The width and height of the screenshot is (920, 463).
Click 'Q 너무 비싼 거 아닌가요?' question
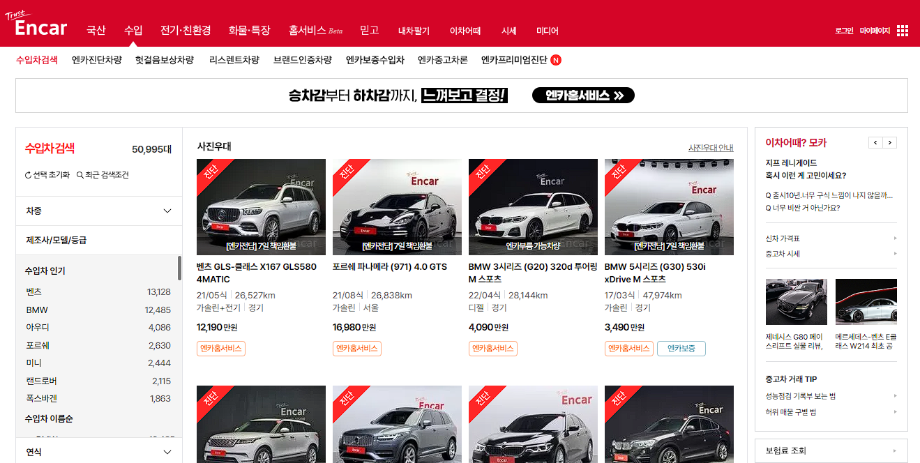[x=803, y=208]
